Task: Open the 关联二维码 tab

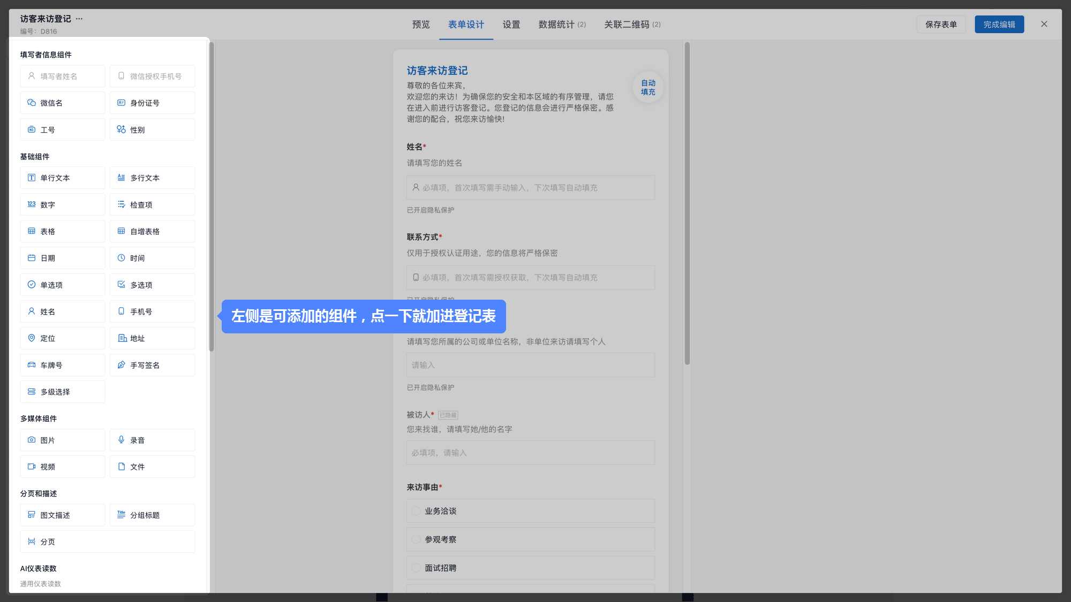Action: tap(632, 25)
